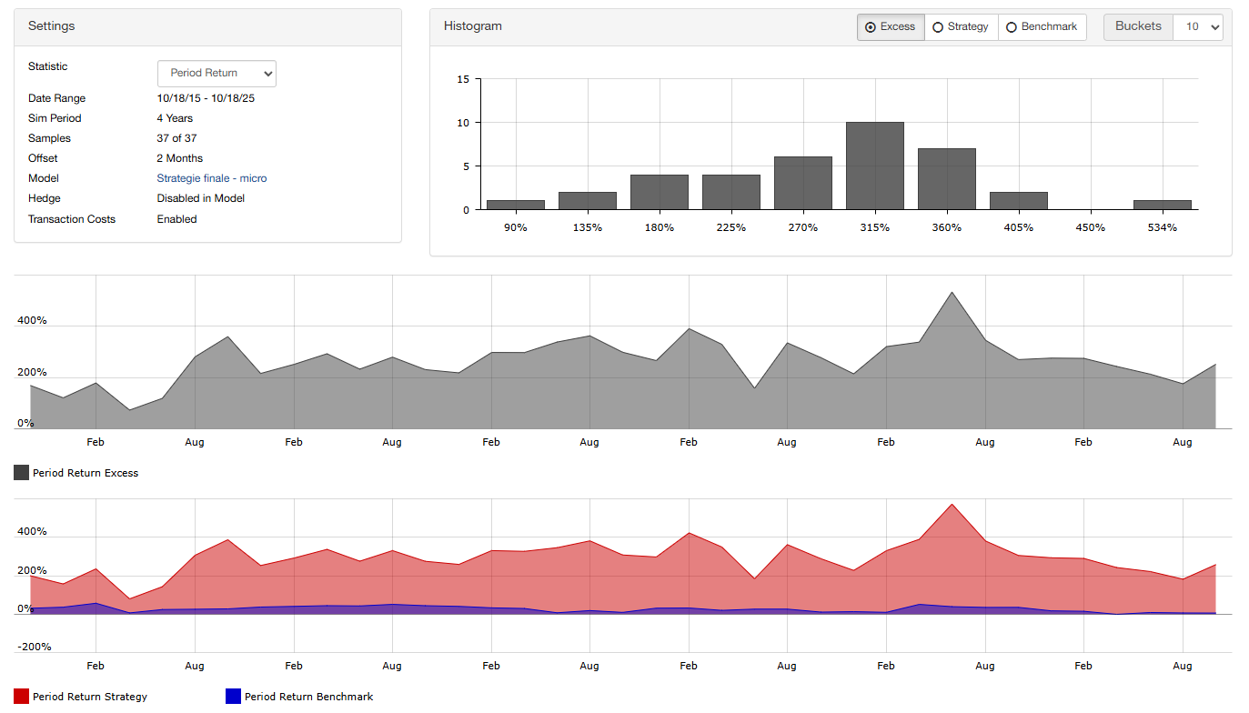The image size is (1249, 713).
Task: Click the tallest histogram bar at 315%
Action: point(874,166)
